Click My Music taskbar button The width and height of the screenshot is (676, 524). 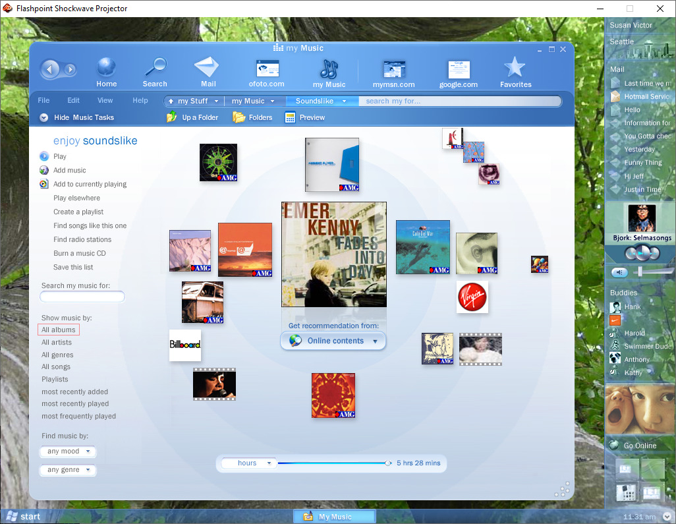pyautogui.click(x=334, y=517)
